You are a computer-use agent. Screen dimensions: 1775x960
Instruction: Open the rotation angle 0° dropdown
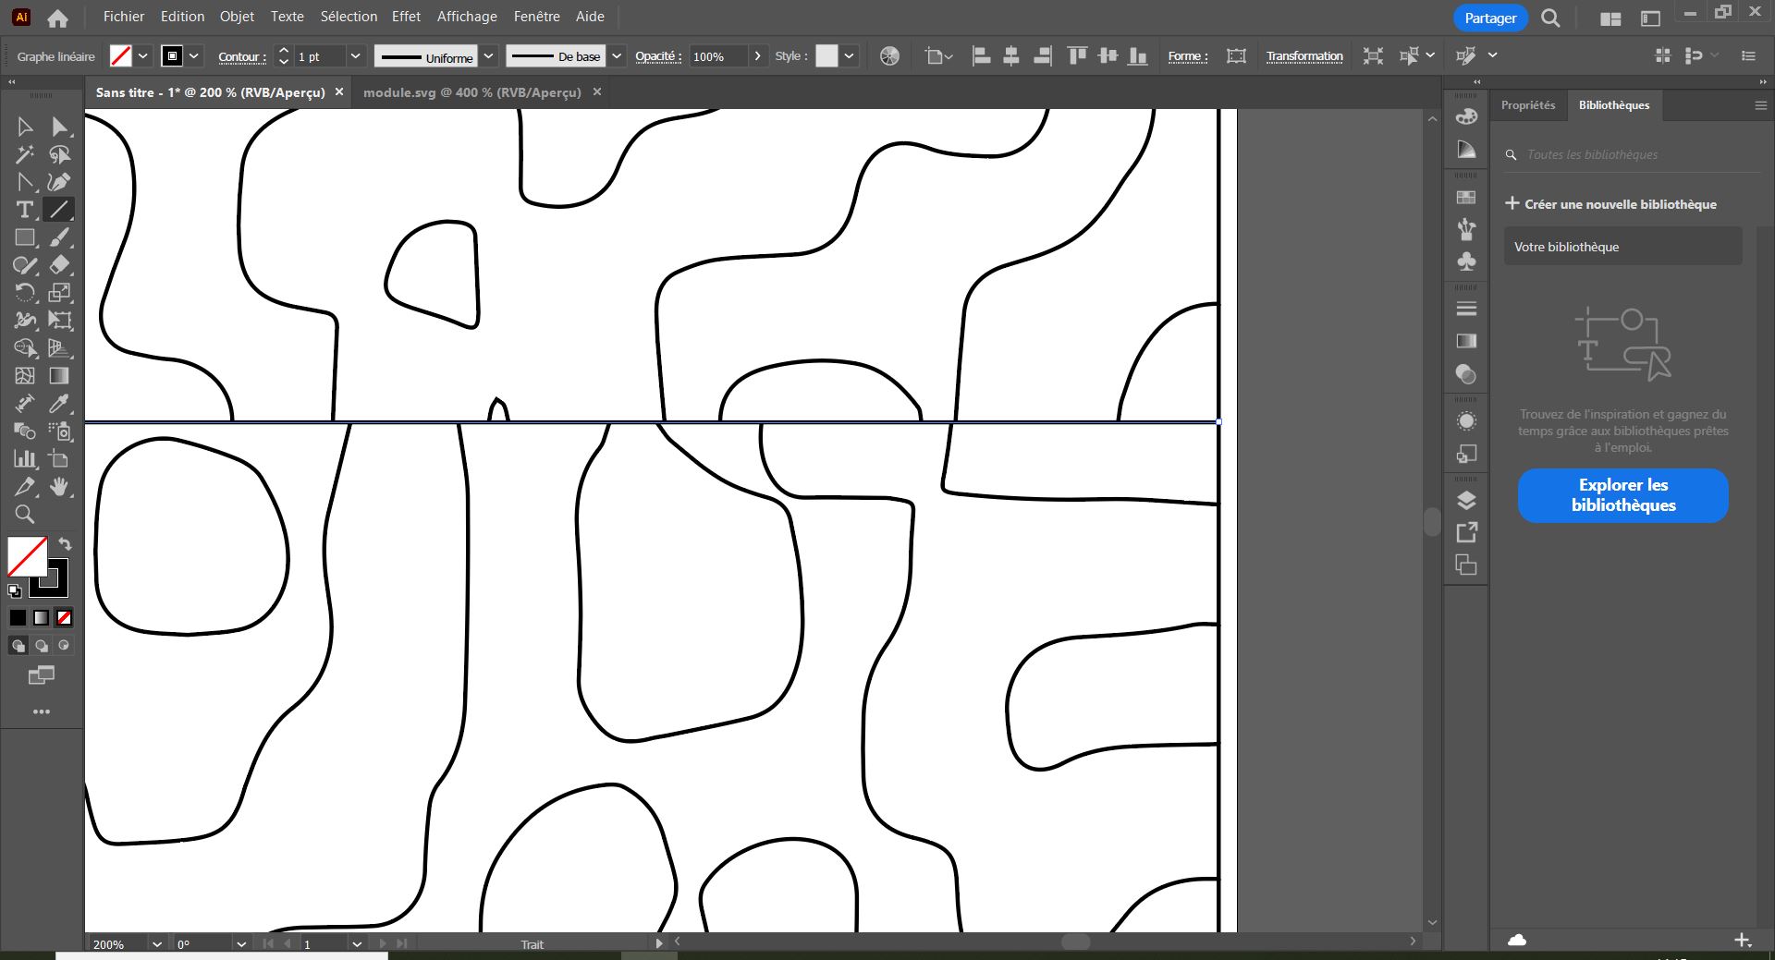[241, 944]
